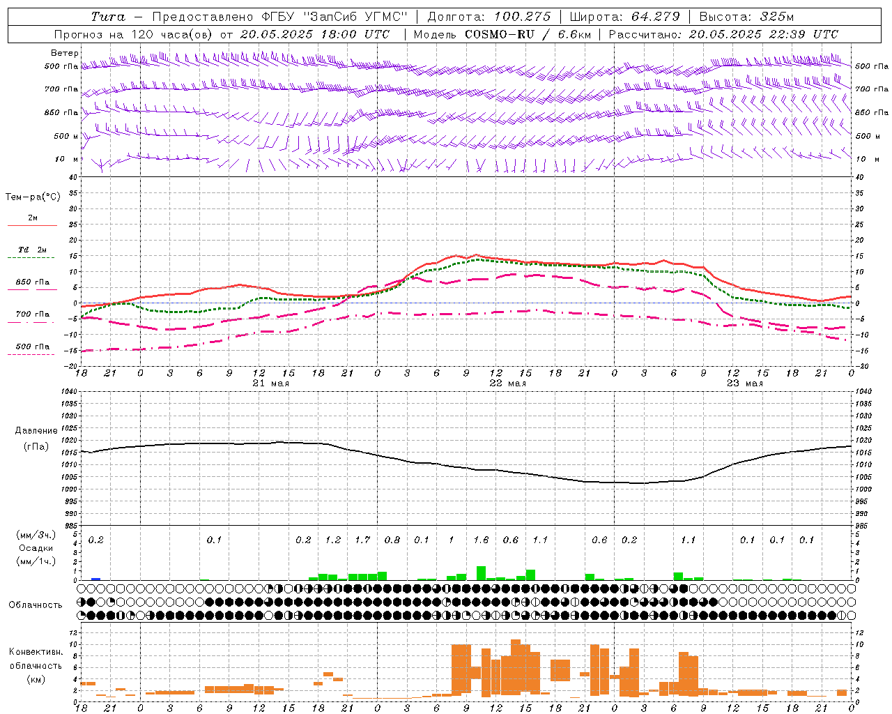The image size is (892, 714).
Task: Click the 3-hour precipitation value "1.6"
Action: click(481, 540)
